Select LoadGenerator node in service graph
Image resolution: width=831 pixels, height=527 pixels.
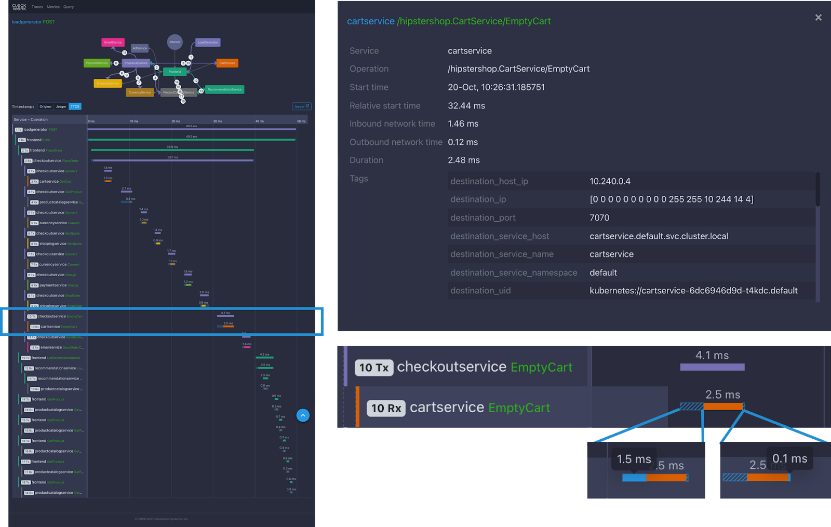click(x=208, y=43)
